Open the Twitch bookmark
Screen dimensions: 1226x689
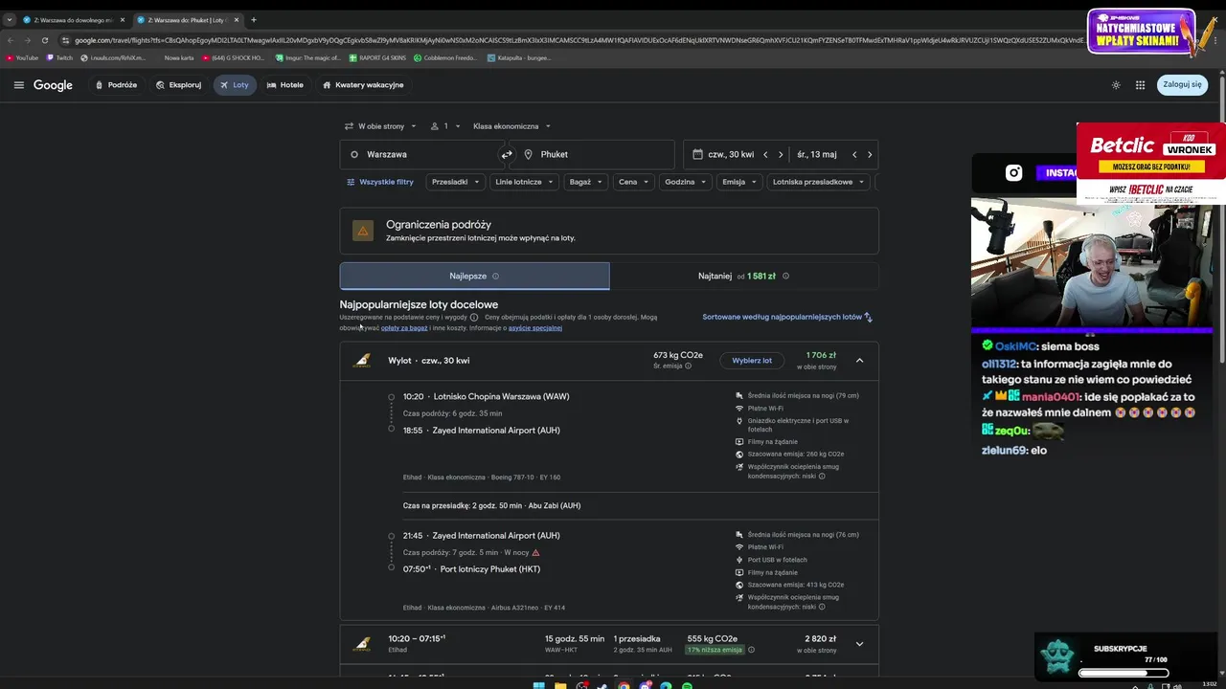click(59, 57)
